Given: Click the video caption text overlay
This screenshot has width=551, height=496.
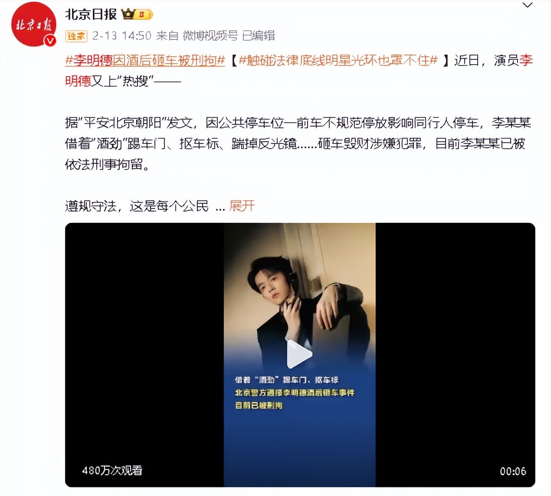Looking at the screenshot, I should point(295,392).
